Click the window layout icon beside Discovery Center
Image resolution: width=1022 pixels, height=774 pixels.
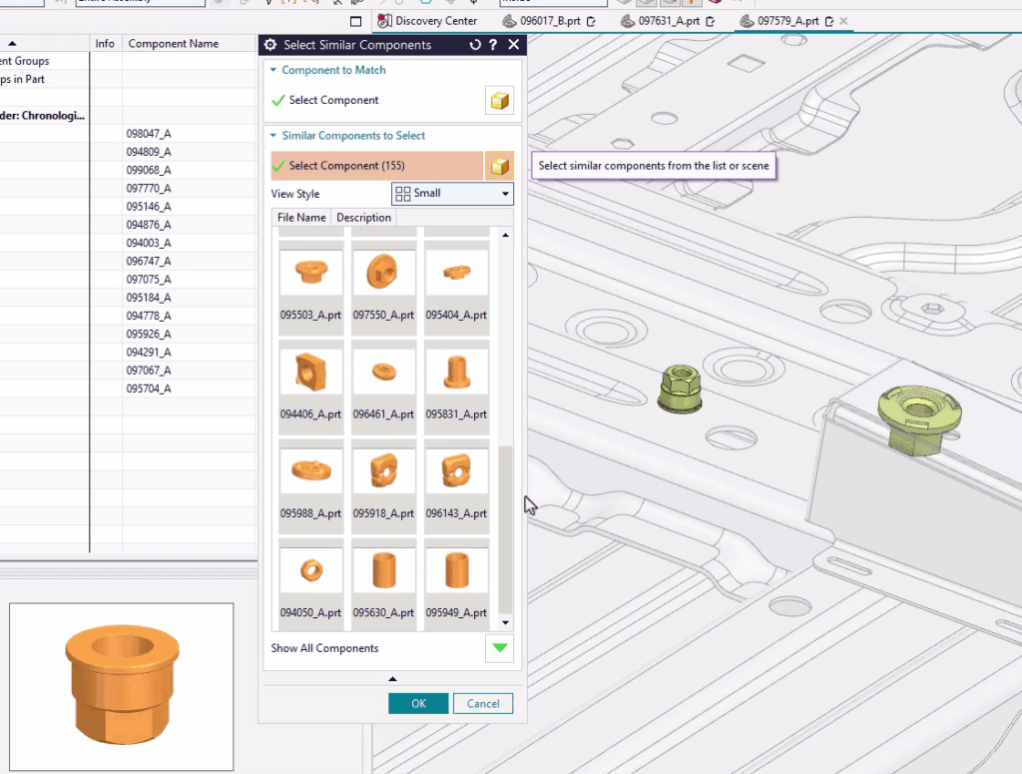[x=356, y=21]
